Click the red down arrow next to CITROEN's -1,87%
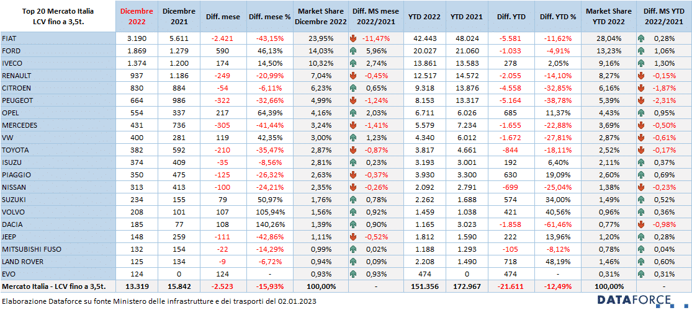Viewport: 692px width, 310px height. (641, 88)
